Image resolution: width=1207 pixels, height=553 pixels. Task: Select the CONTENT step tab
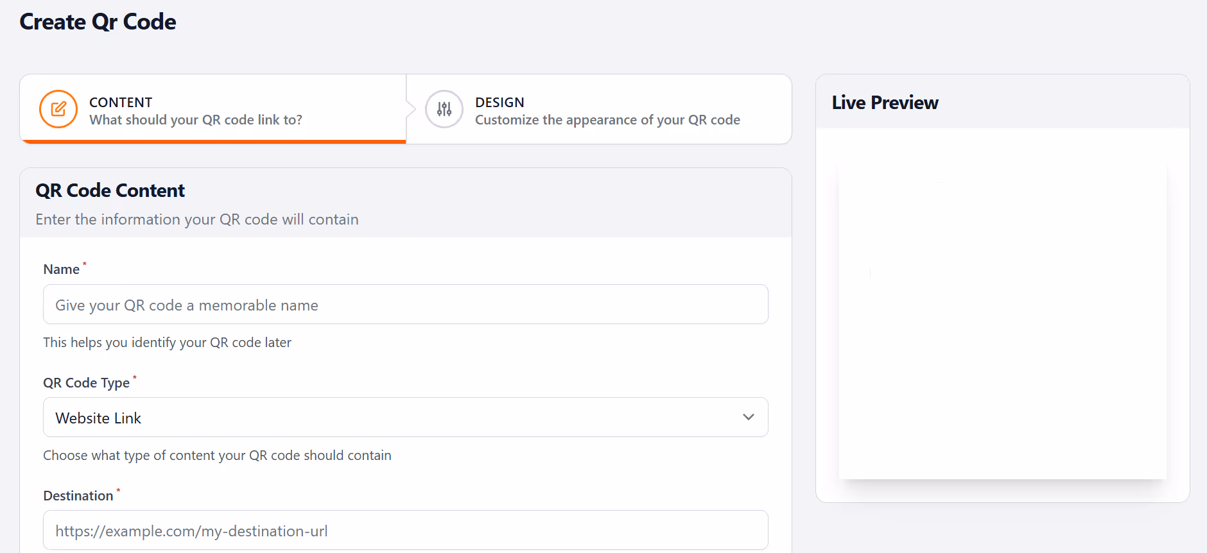213,109
